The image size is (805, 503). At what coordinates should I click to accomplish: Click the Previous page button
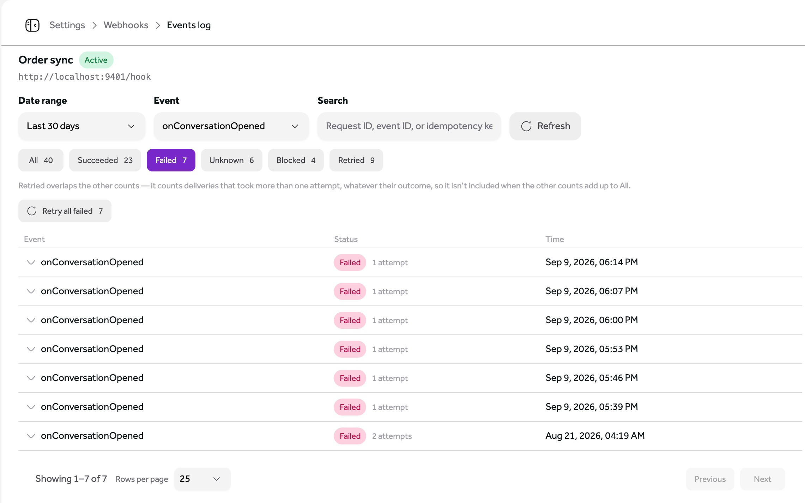(x=710, y=479)
